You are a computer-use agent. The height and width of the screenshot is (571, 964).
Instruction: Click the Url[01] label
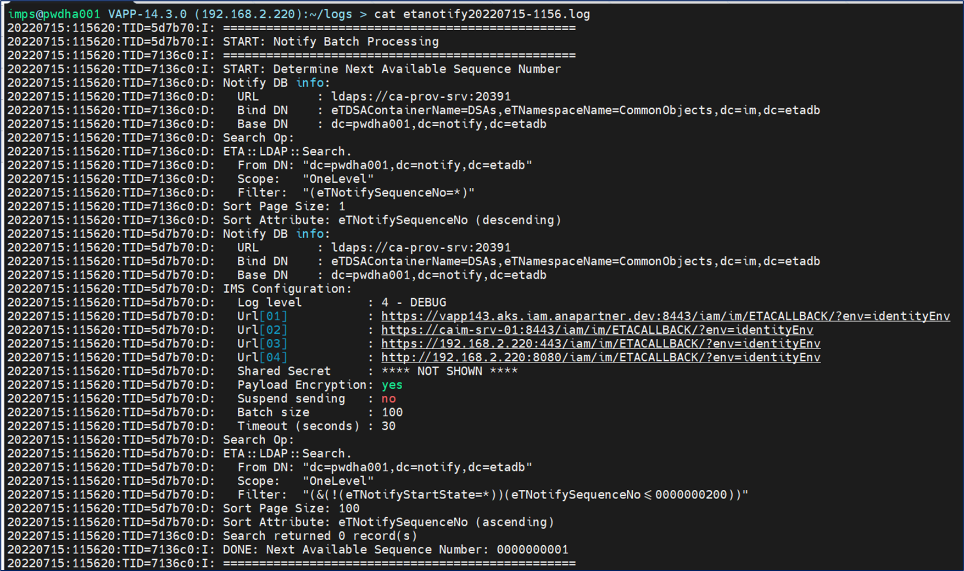tap(262, 316)
